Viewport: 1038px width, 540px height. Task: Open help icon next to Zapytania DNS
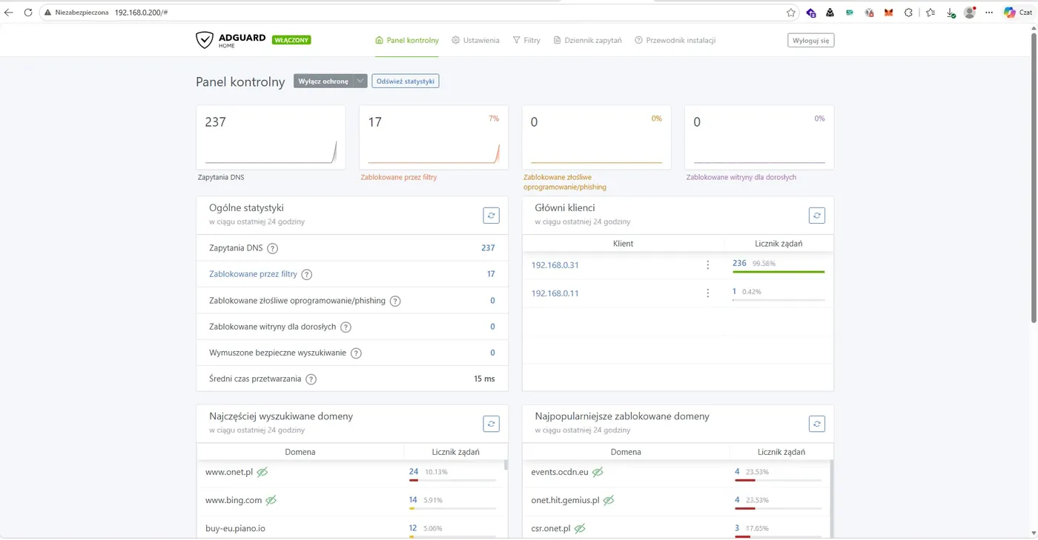[x=272, y=248]
